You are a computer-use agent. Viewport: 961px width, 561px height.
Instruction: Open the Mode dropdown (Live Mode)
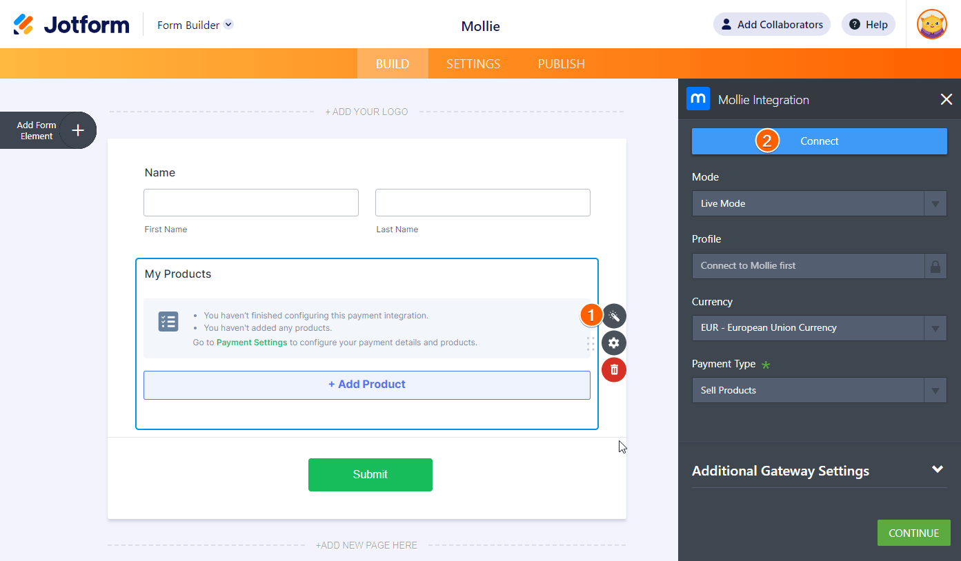(x=820, y=203)
